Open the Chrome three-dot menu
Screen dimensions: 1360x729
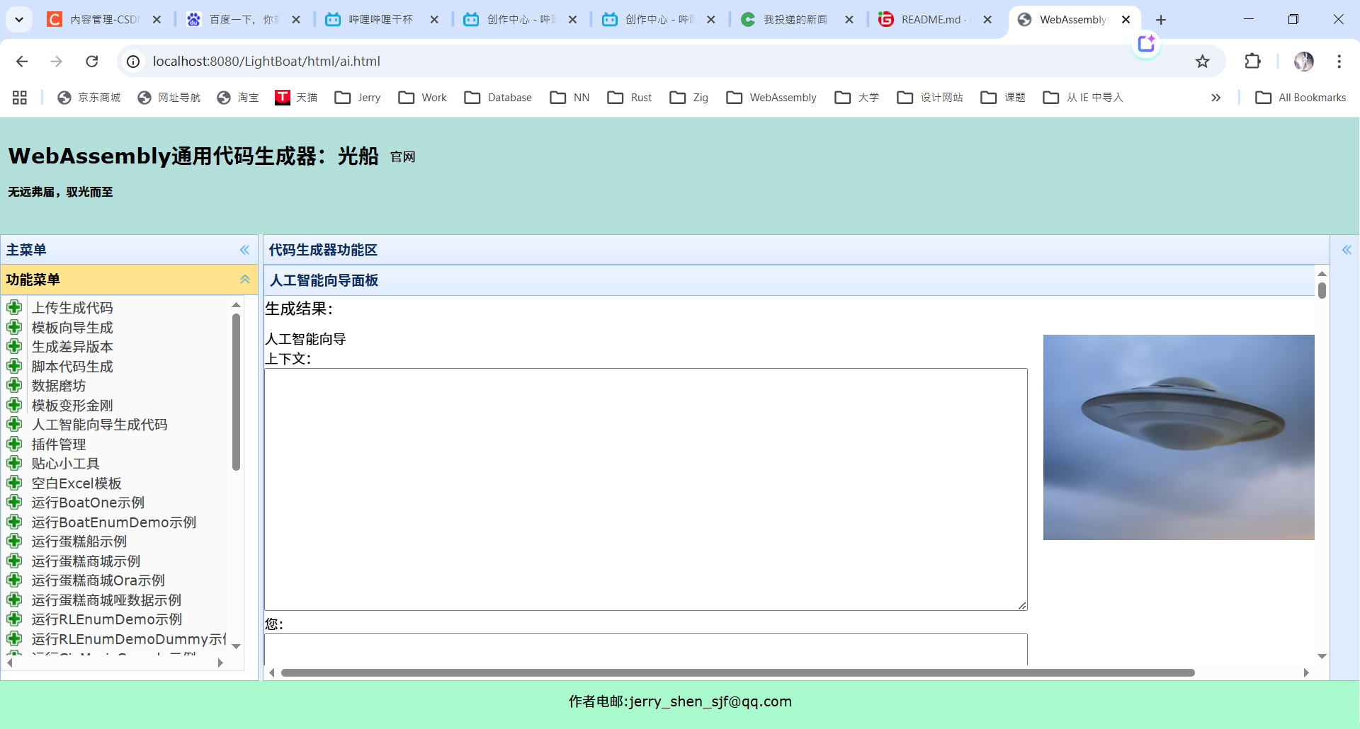click(x=1339, y=61)
